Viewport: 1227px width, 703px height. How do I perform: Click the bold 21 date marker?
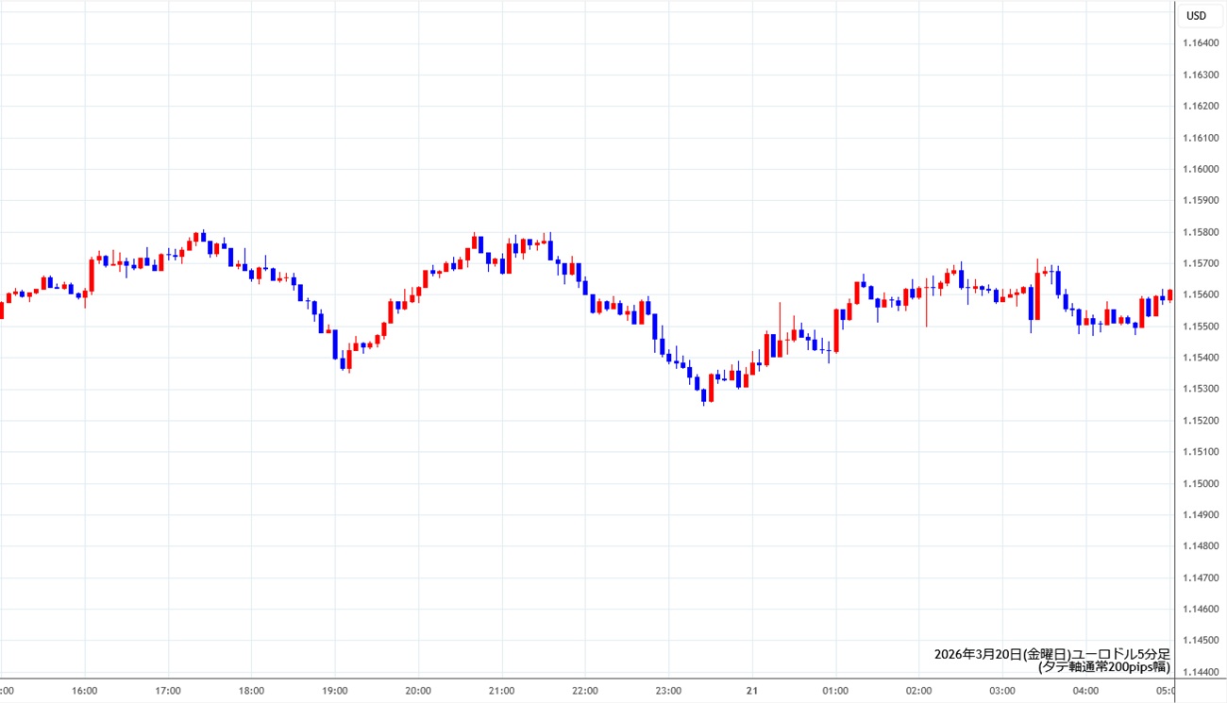752,691
